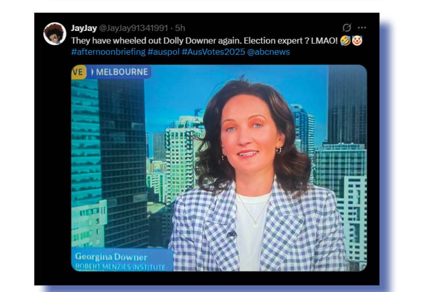Open the #afternoonbriefing hashtag
Viewport: 436px width, 292px height.
pyautogui.click(x=108, y=52)
